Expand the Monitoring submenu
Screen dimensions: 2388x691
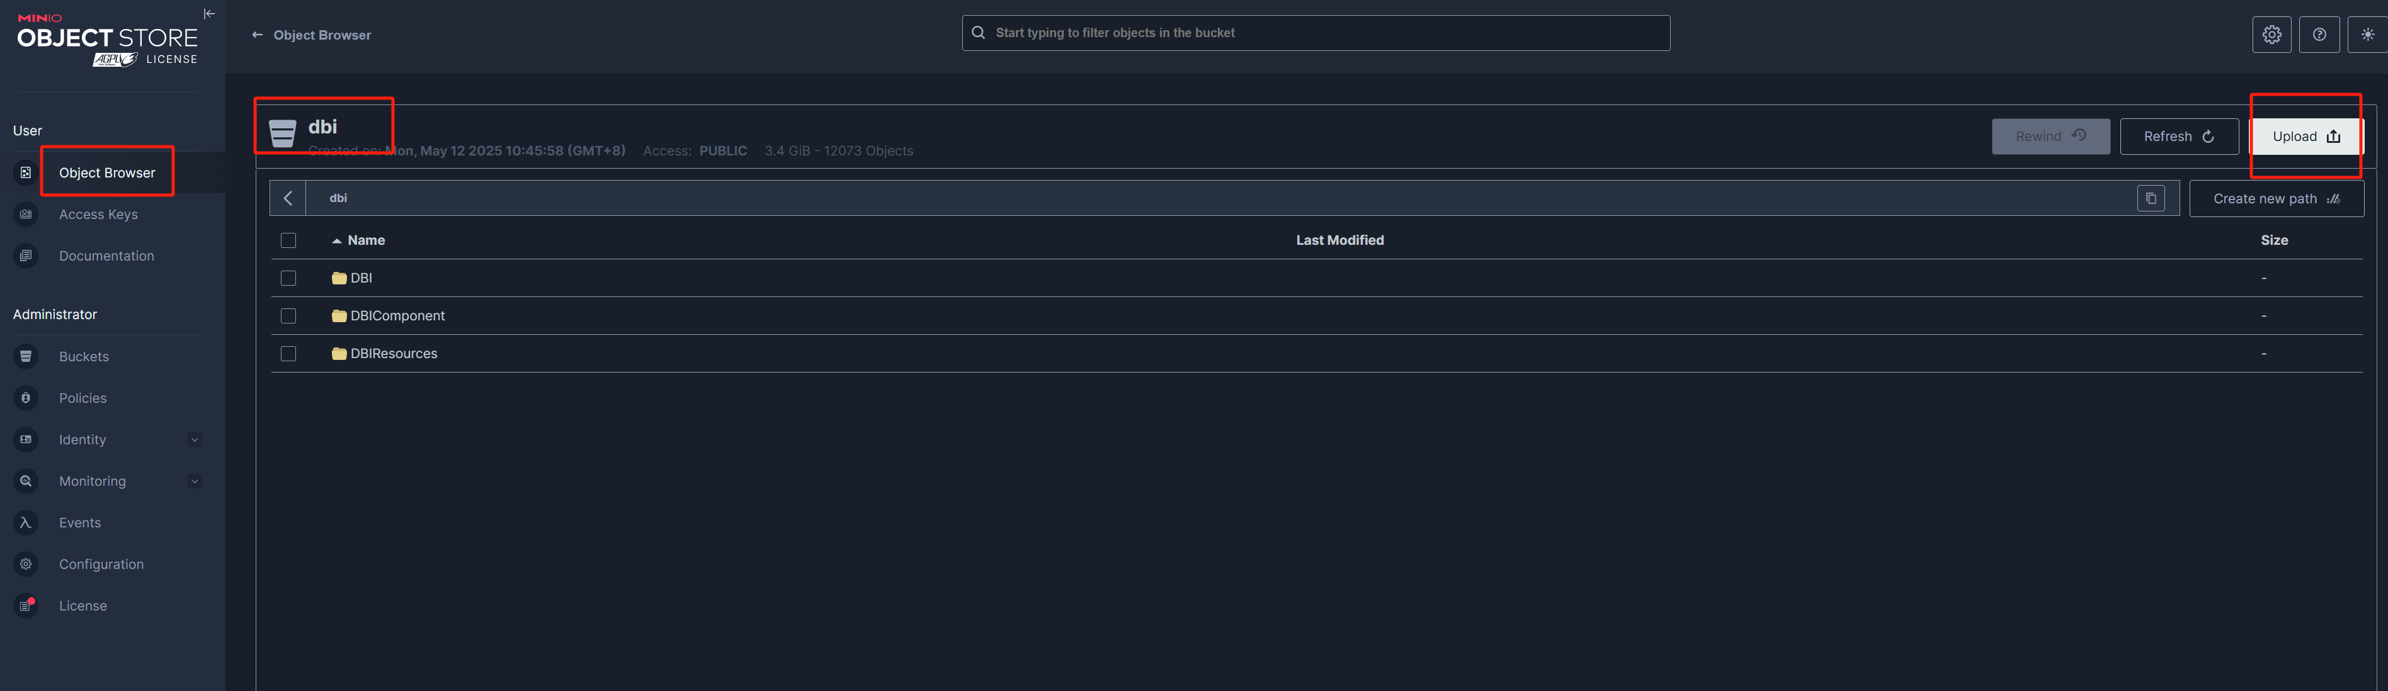[x=195, y=481]
